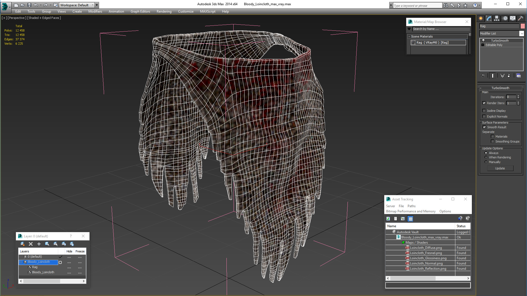Screen dimensions: 527x296
Task: Open the Display panel tab
Action: click(512, 18)
